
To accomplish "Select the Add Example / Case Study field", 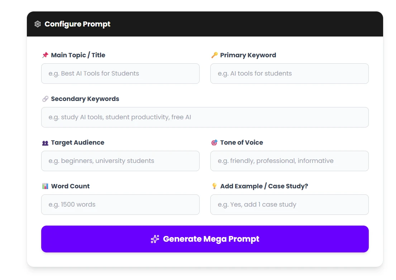I will pos(289,204).
